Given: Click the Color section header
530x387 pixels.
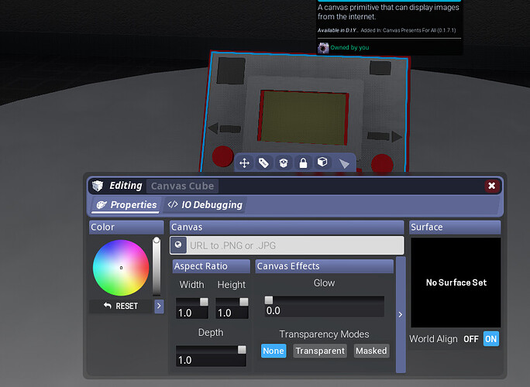Looking at the screenshot, I should (126, 228).
